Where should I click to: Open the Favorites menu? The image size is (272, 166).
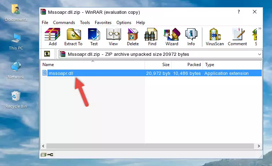(x=103, y=23)
